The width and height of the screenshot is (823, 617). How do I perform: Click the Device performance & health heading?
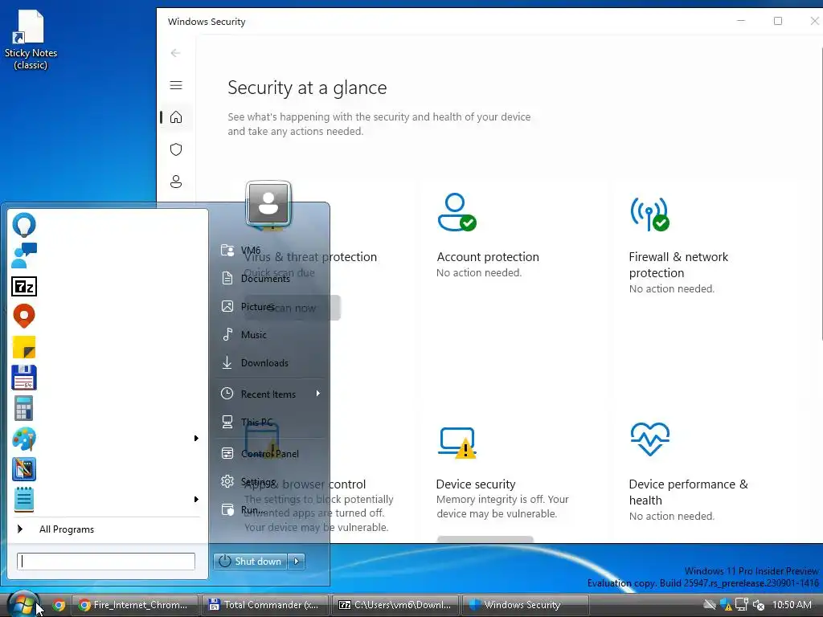(x=688, y=492)
